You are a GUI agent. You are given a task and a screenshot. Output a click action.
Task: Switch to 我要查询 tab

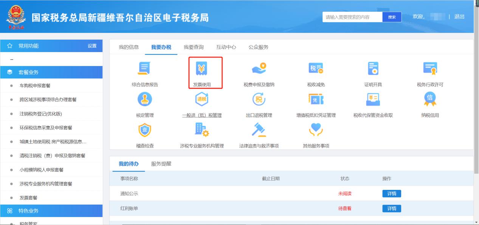pos(194,47)
